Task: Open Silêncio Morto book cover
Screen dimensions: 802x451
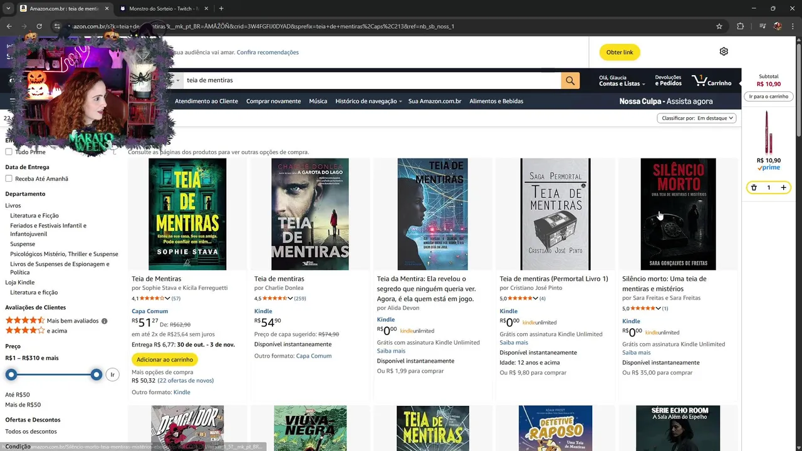Action: [678, 214]
